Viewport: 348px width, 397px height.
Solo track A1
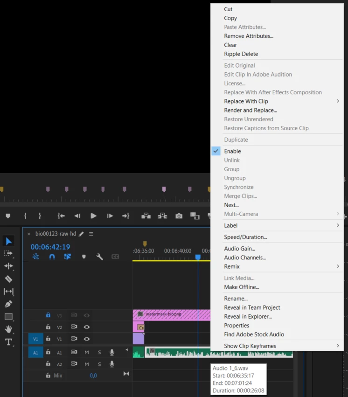coord(99,352)
